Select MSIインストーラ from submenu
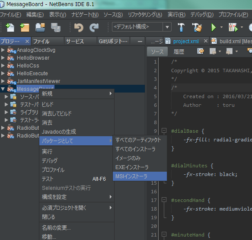The width and height of the screenshot is (252, 240). [140, 176]
